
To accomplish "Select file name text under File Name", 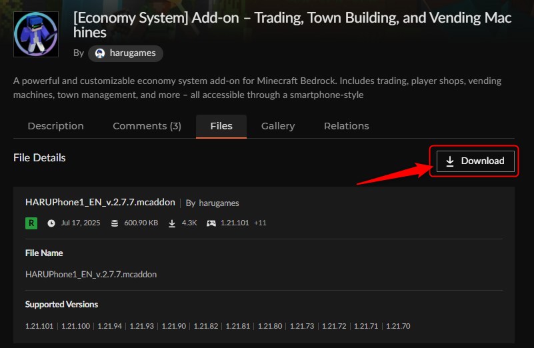I will click(x=91, y=274).
